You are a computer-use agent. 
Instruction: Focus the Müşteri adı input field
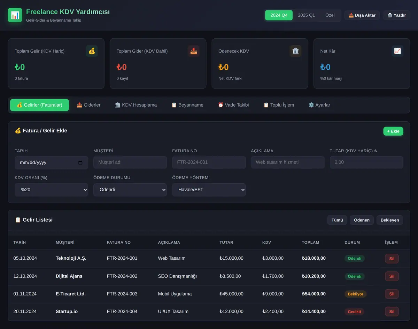[130, 162]
